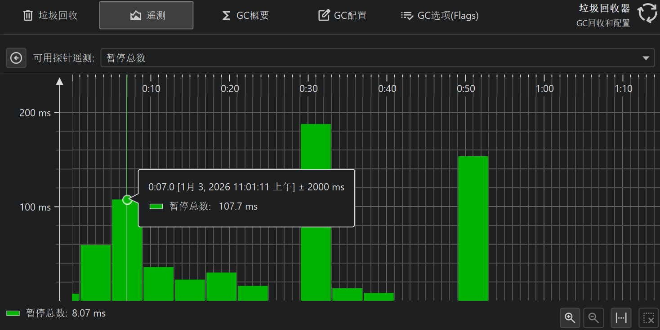
Task: Click the legend text 暂停总数: 8.07 ms
Action: (x=66, y=313)
